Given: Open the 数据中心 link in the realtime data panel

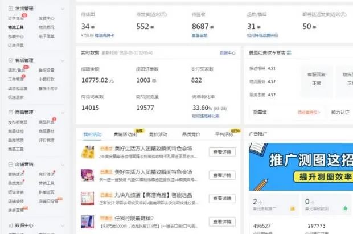Looking at the screenshot, I should tap(227, 53).
